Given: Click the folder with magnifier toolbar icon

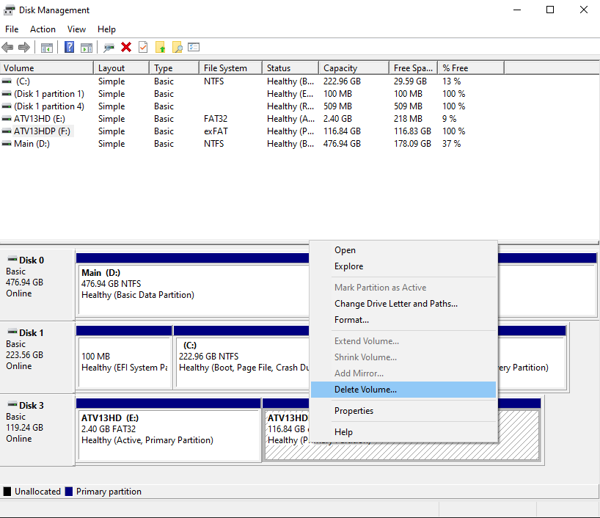Looking at the screenshot, I should coord(178,47).
